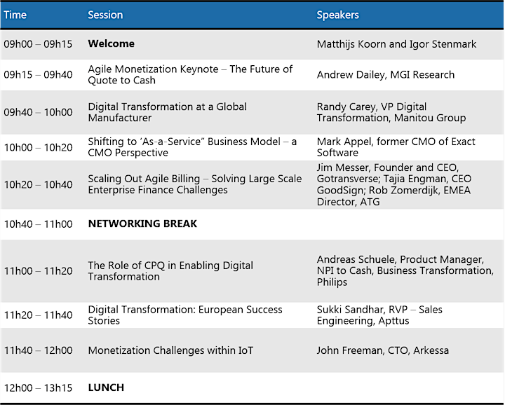Click Sukki Sandhar, Apttus speaker entry
Viewport: 505px width, 405px height.
click(x=379, y=315)
